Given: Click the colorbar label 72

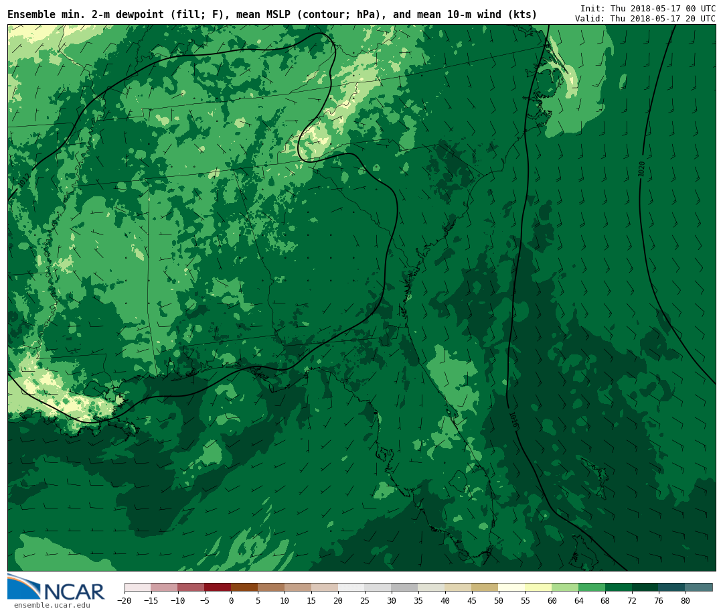Looking at the screenshot, I should tap(632, 600).
